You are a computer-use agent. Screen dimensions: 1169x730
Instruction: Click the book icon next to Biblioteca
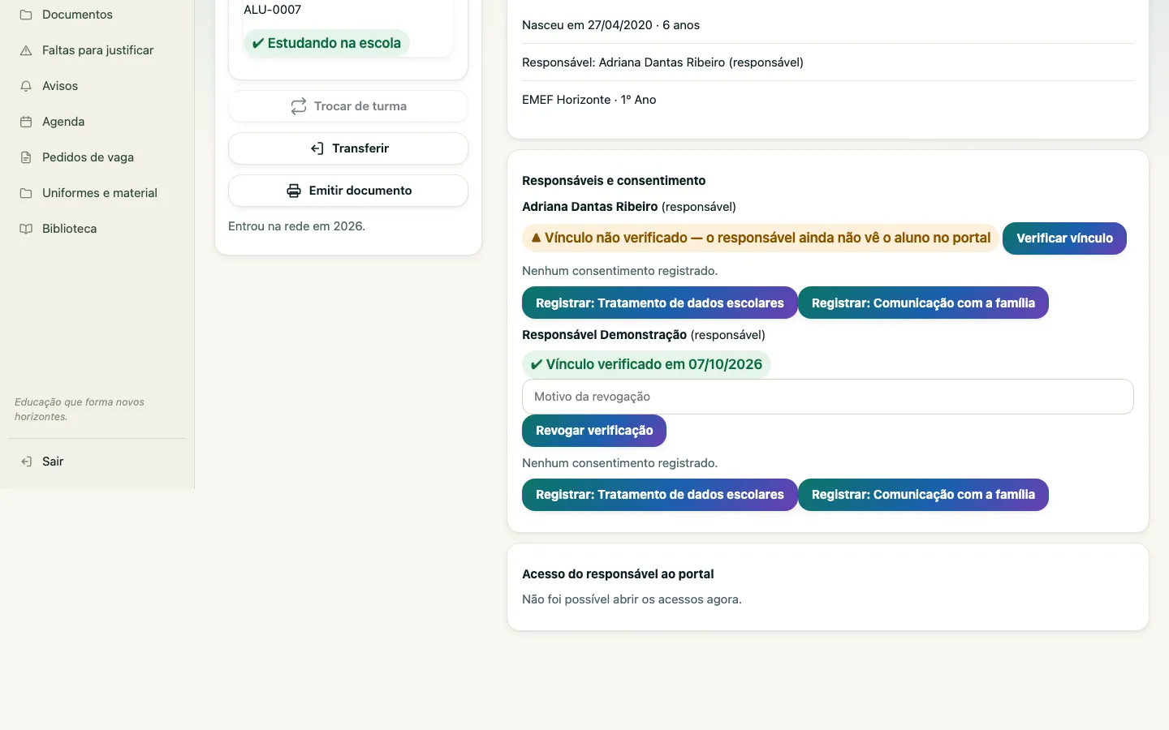point(26,229)
